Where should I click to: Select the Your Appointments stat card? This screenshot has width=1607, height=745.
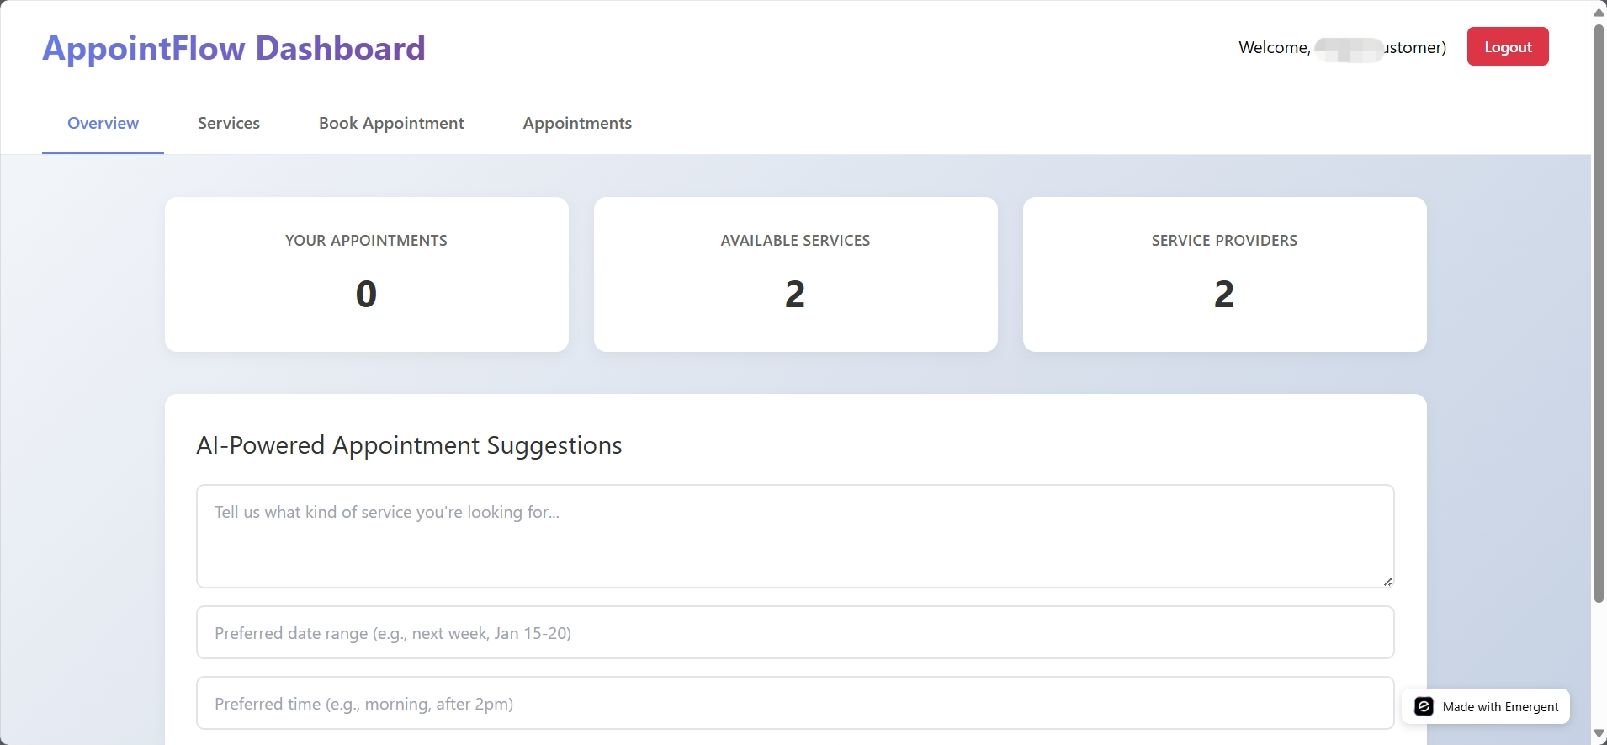[x=367, y=274]
